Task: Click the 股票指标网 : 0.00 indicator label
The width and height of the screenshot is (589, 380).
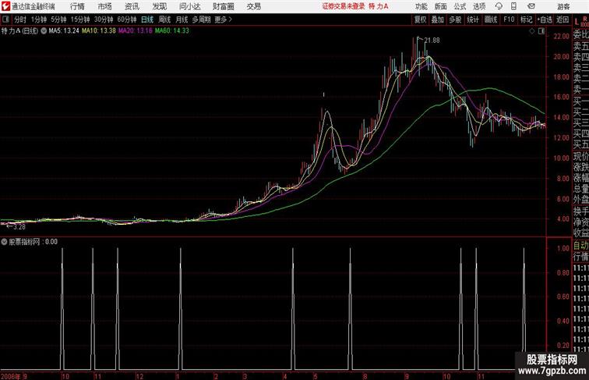Action: click(x=33, y=242)
